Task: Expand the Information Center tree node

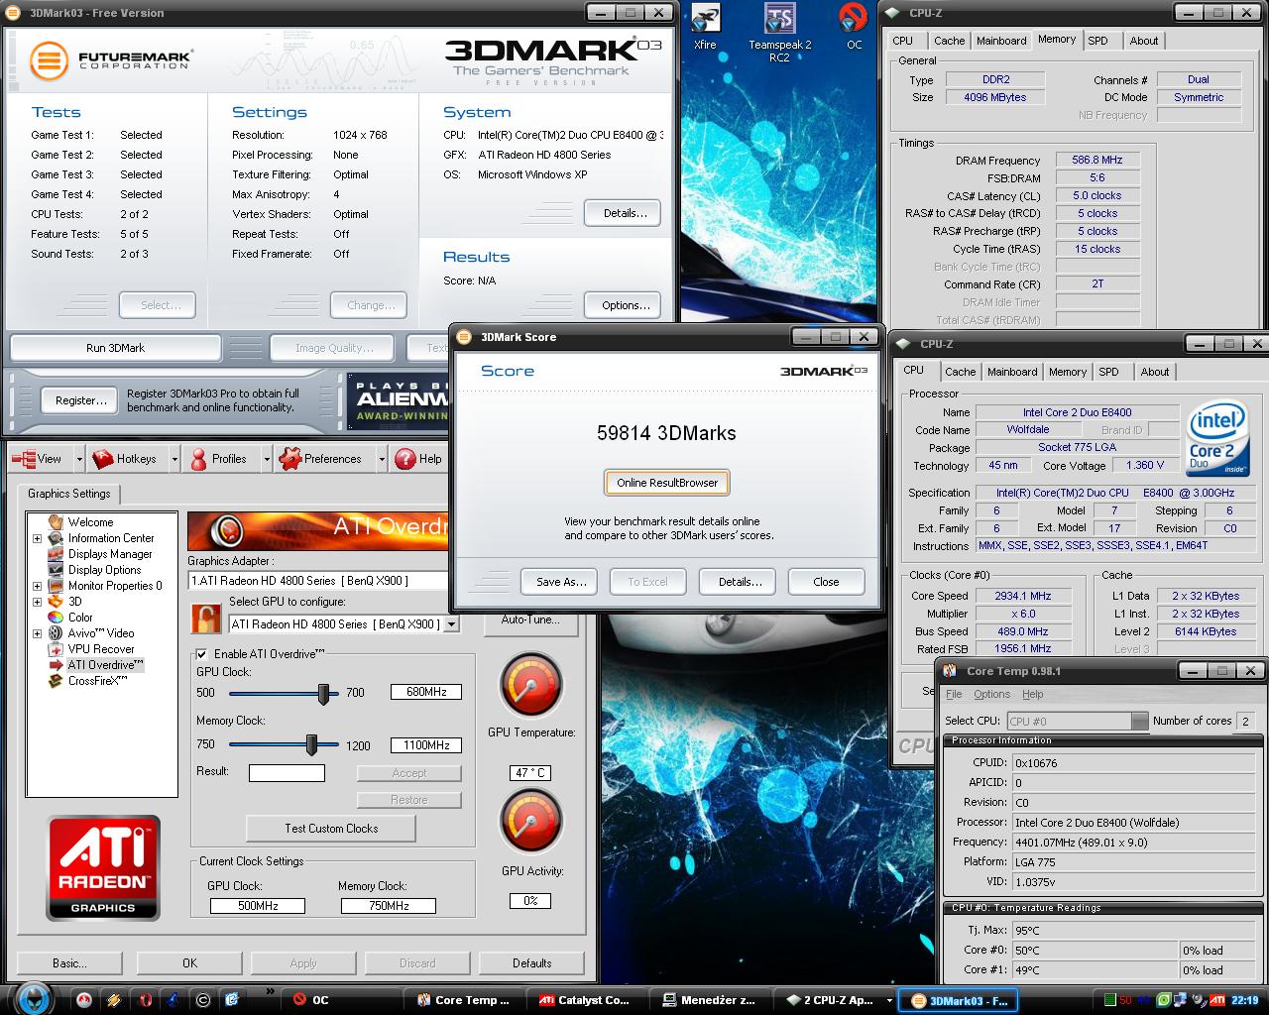Action: (38, 538)
